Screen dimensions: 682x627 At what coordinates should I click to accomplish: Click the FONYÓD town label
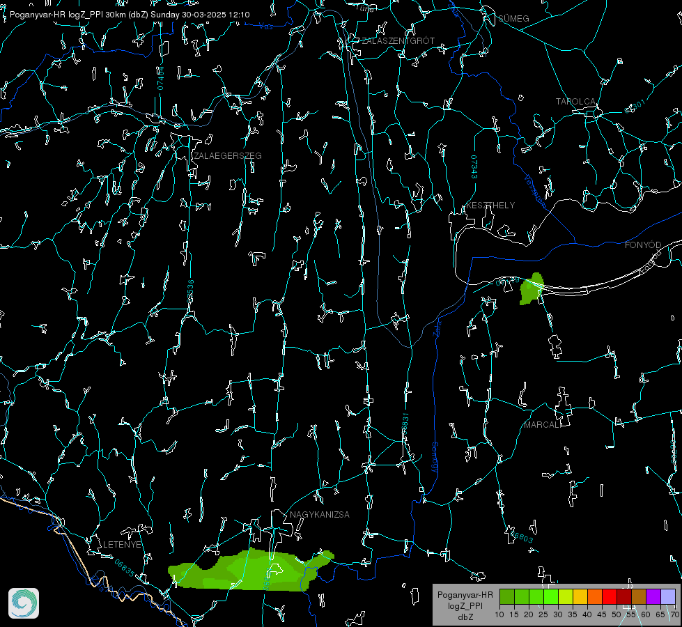click(643, 245)
